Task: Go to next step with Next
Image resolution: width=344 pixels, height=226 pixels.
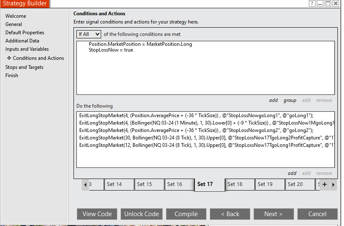Action: coord(273,214)
